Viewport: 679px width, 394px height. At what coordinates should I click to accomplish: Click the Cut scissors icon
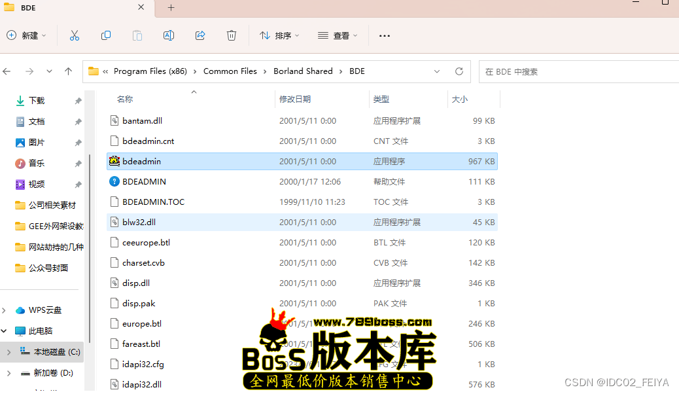point(74,35)
